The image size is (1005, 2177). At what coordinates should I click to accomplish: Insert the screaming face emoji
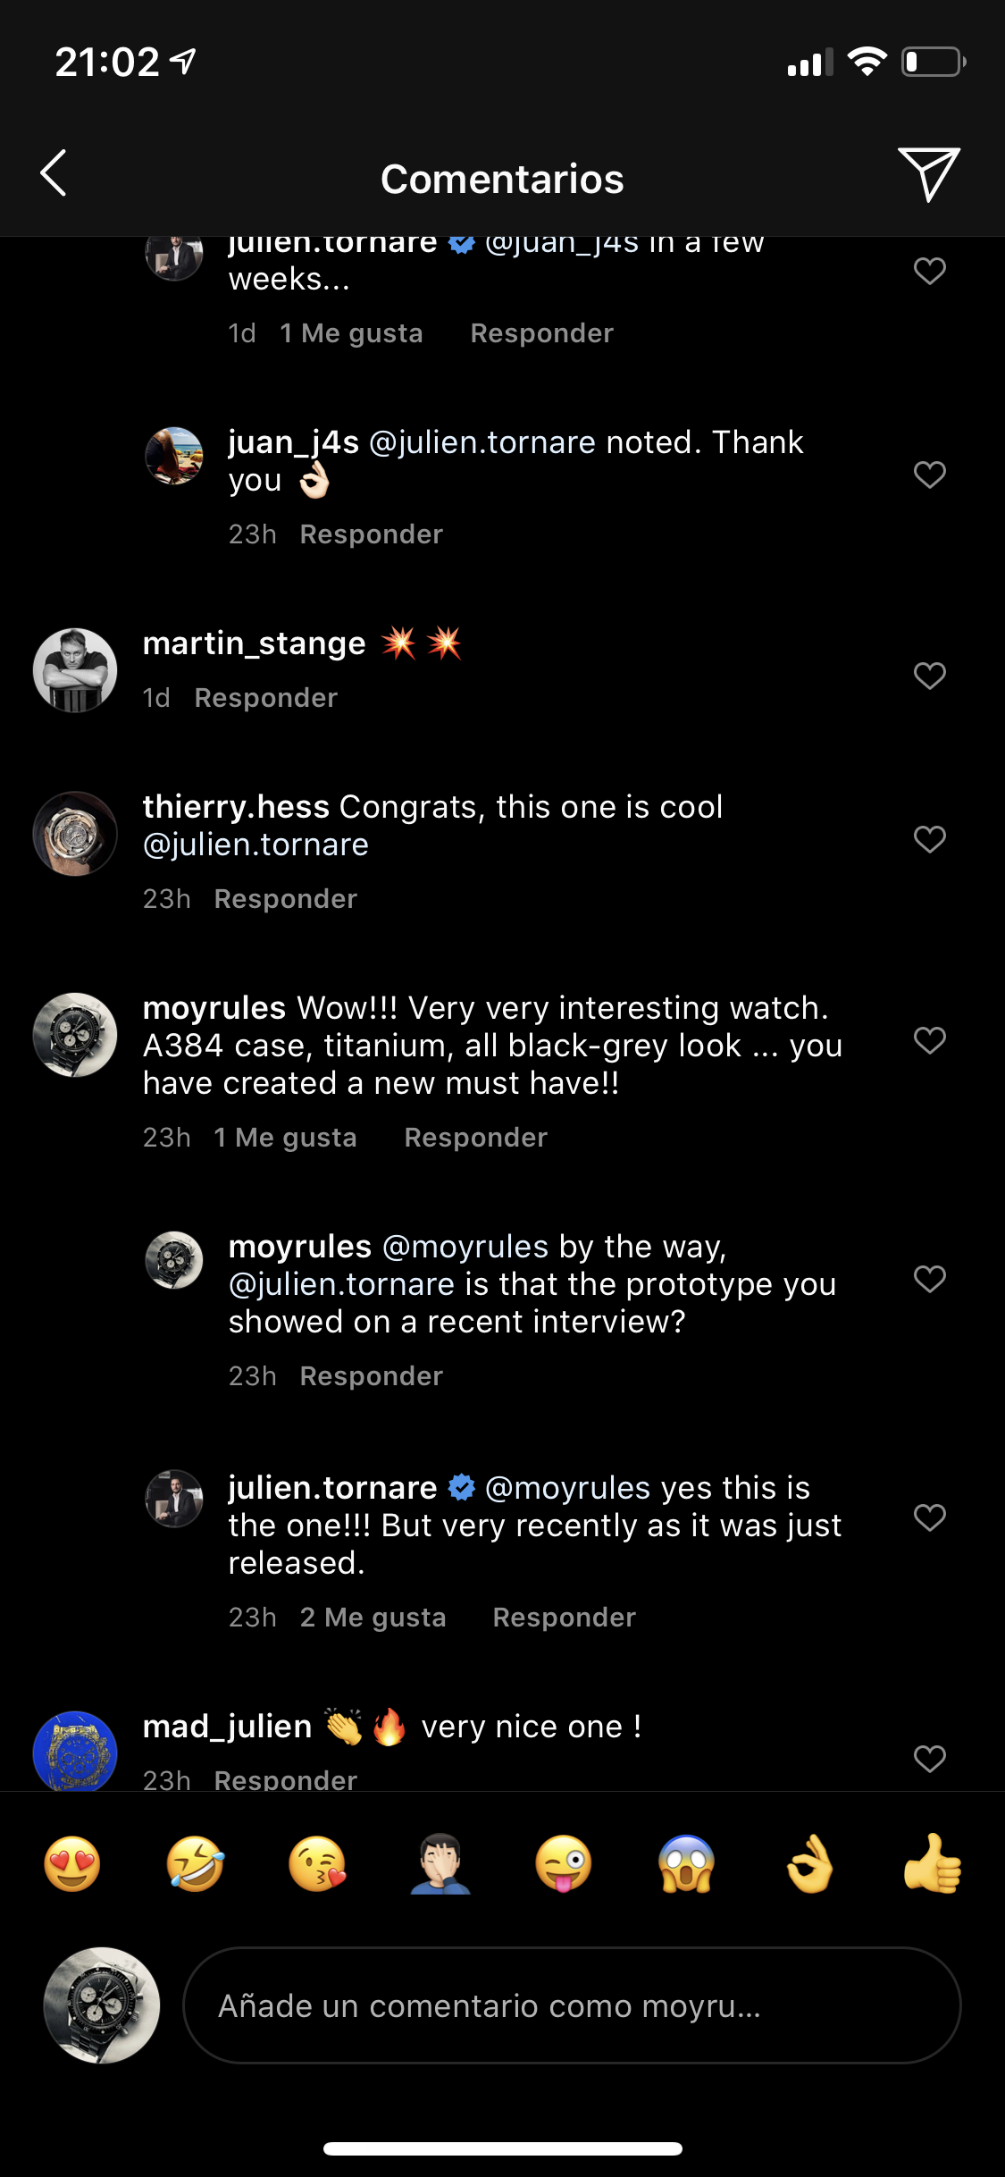click(686, 1864)
